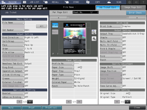Viewport: 147px width, 110px height.
Task: Open the Punch setting in Paper Setting
Action: click(63, 86)
